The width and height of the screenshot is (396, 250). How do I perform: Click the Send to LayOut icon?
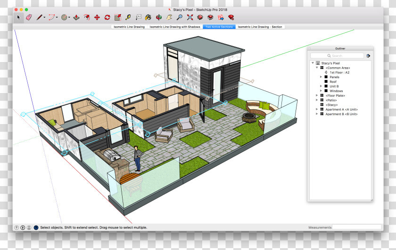(x=221, y=17)
